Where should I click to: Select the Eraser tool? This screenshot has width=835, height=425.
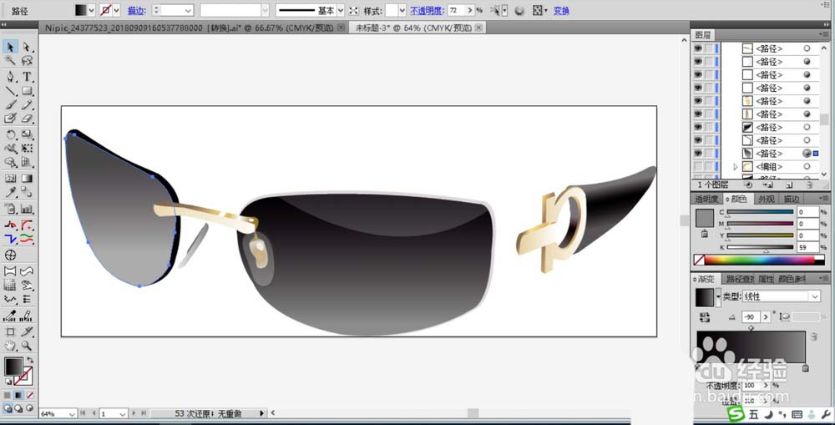pyautogui.click(x=26, y=119)
